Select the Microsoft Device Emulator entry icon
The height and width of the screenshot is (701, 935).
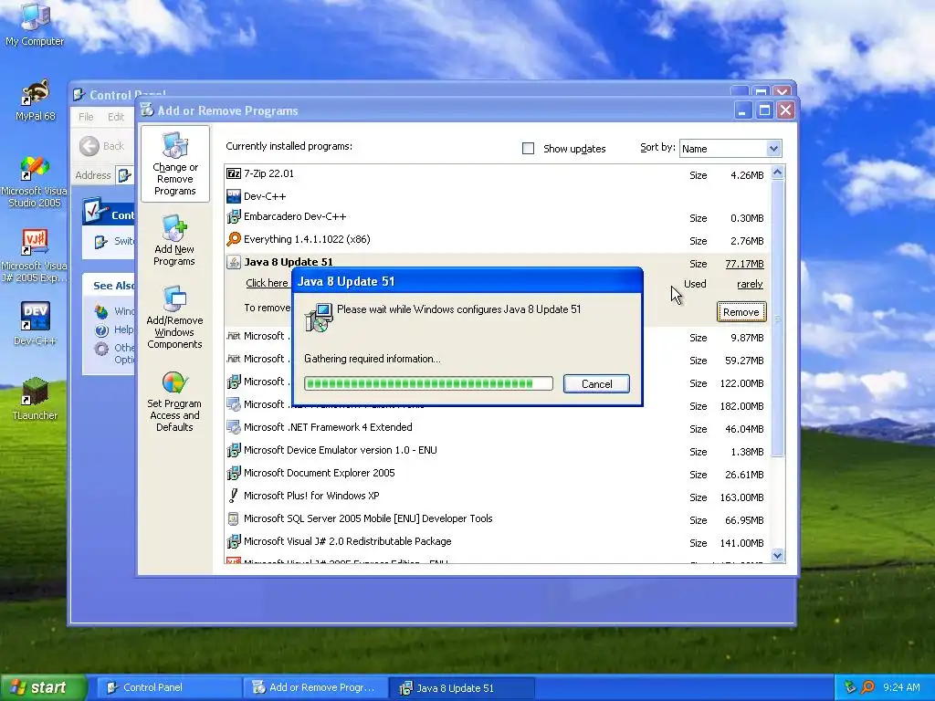[x=234, y=450]
